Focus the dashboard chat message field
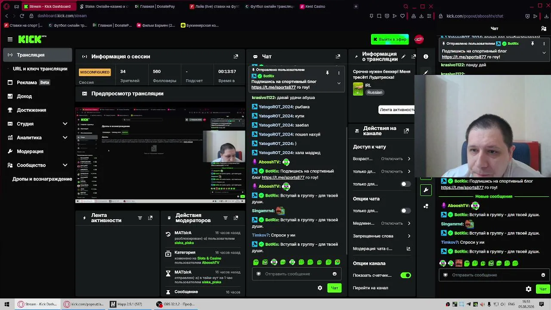The height and width of the screenshot is (310, 551). 297,274
